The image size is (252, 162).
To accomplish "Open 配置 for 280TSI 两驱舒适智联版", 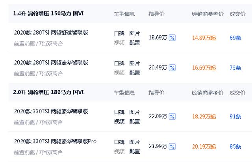I will pyautogui.click(x=135, y=43).
